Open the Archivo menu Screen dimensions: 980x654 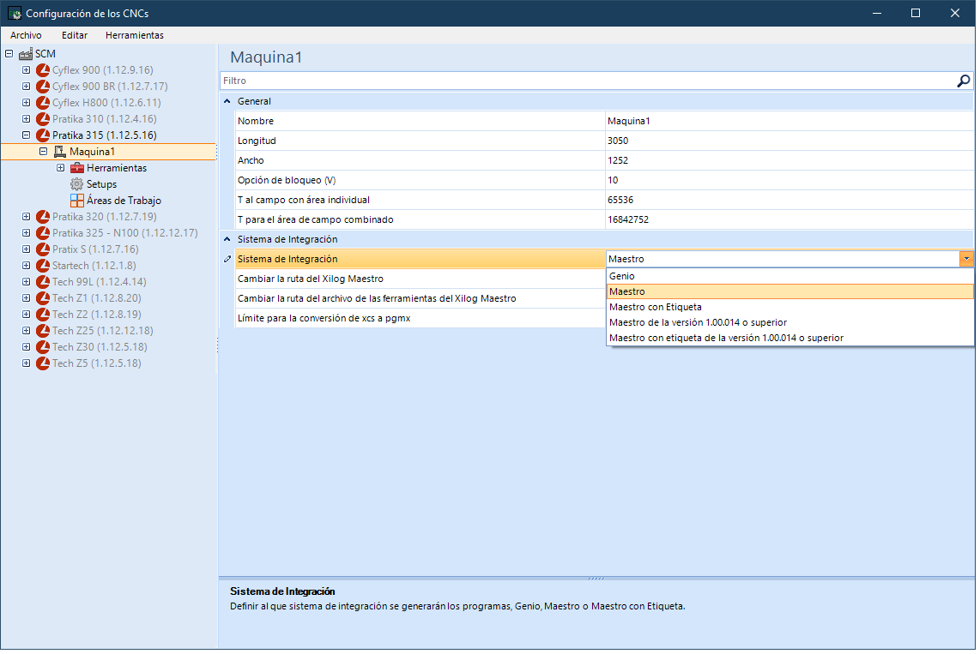tap(27, 35)
